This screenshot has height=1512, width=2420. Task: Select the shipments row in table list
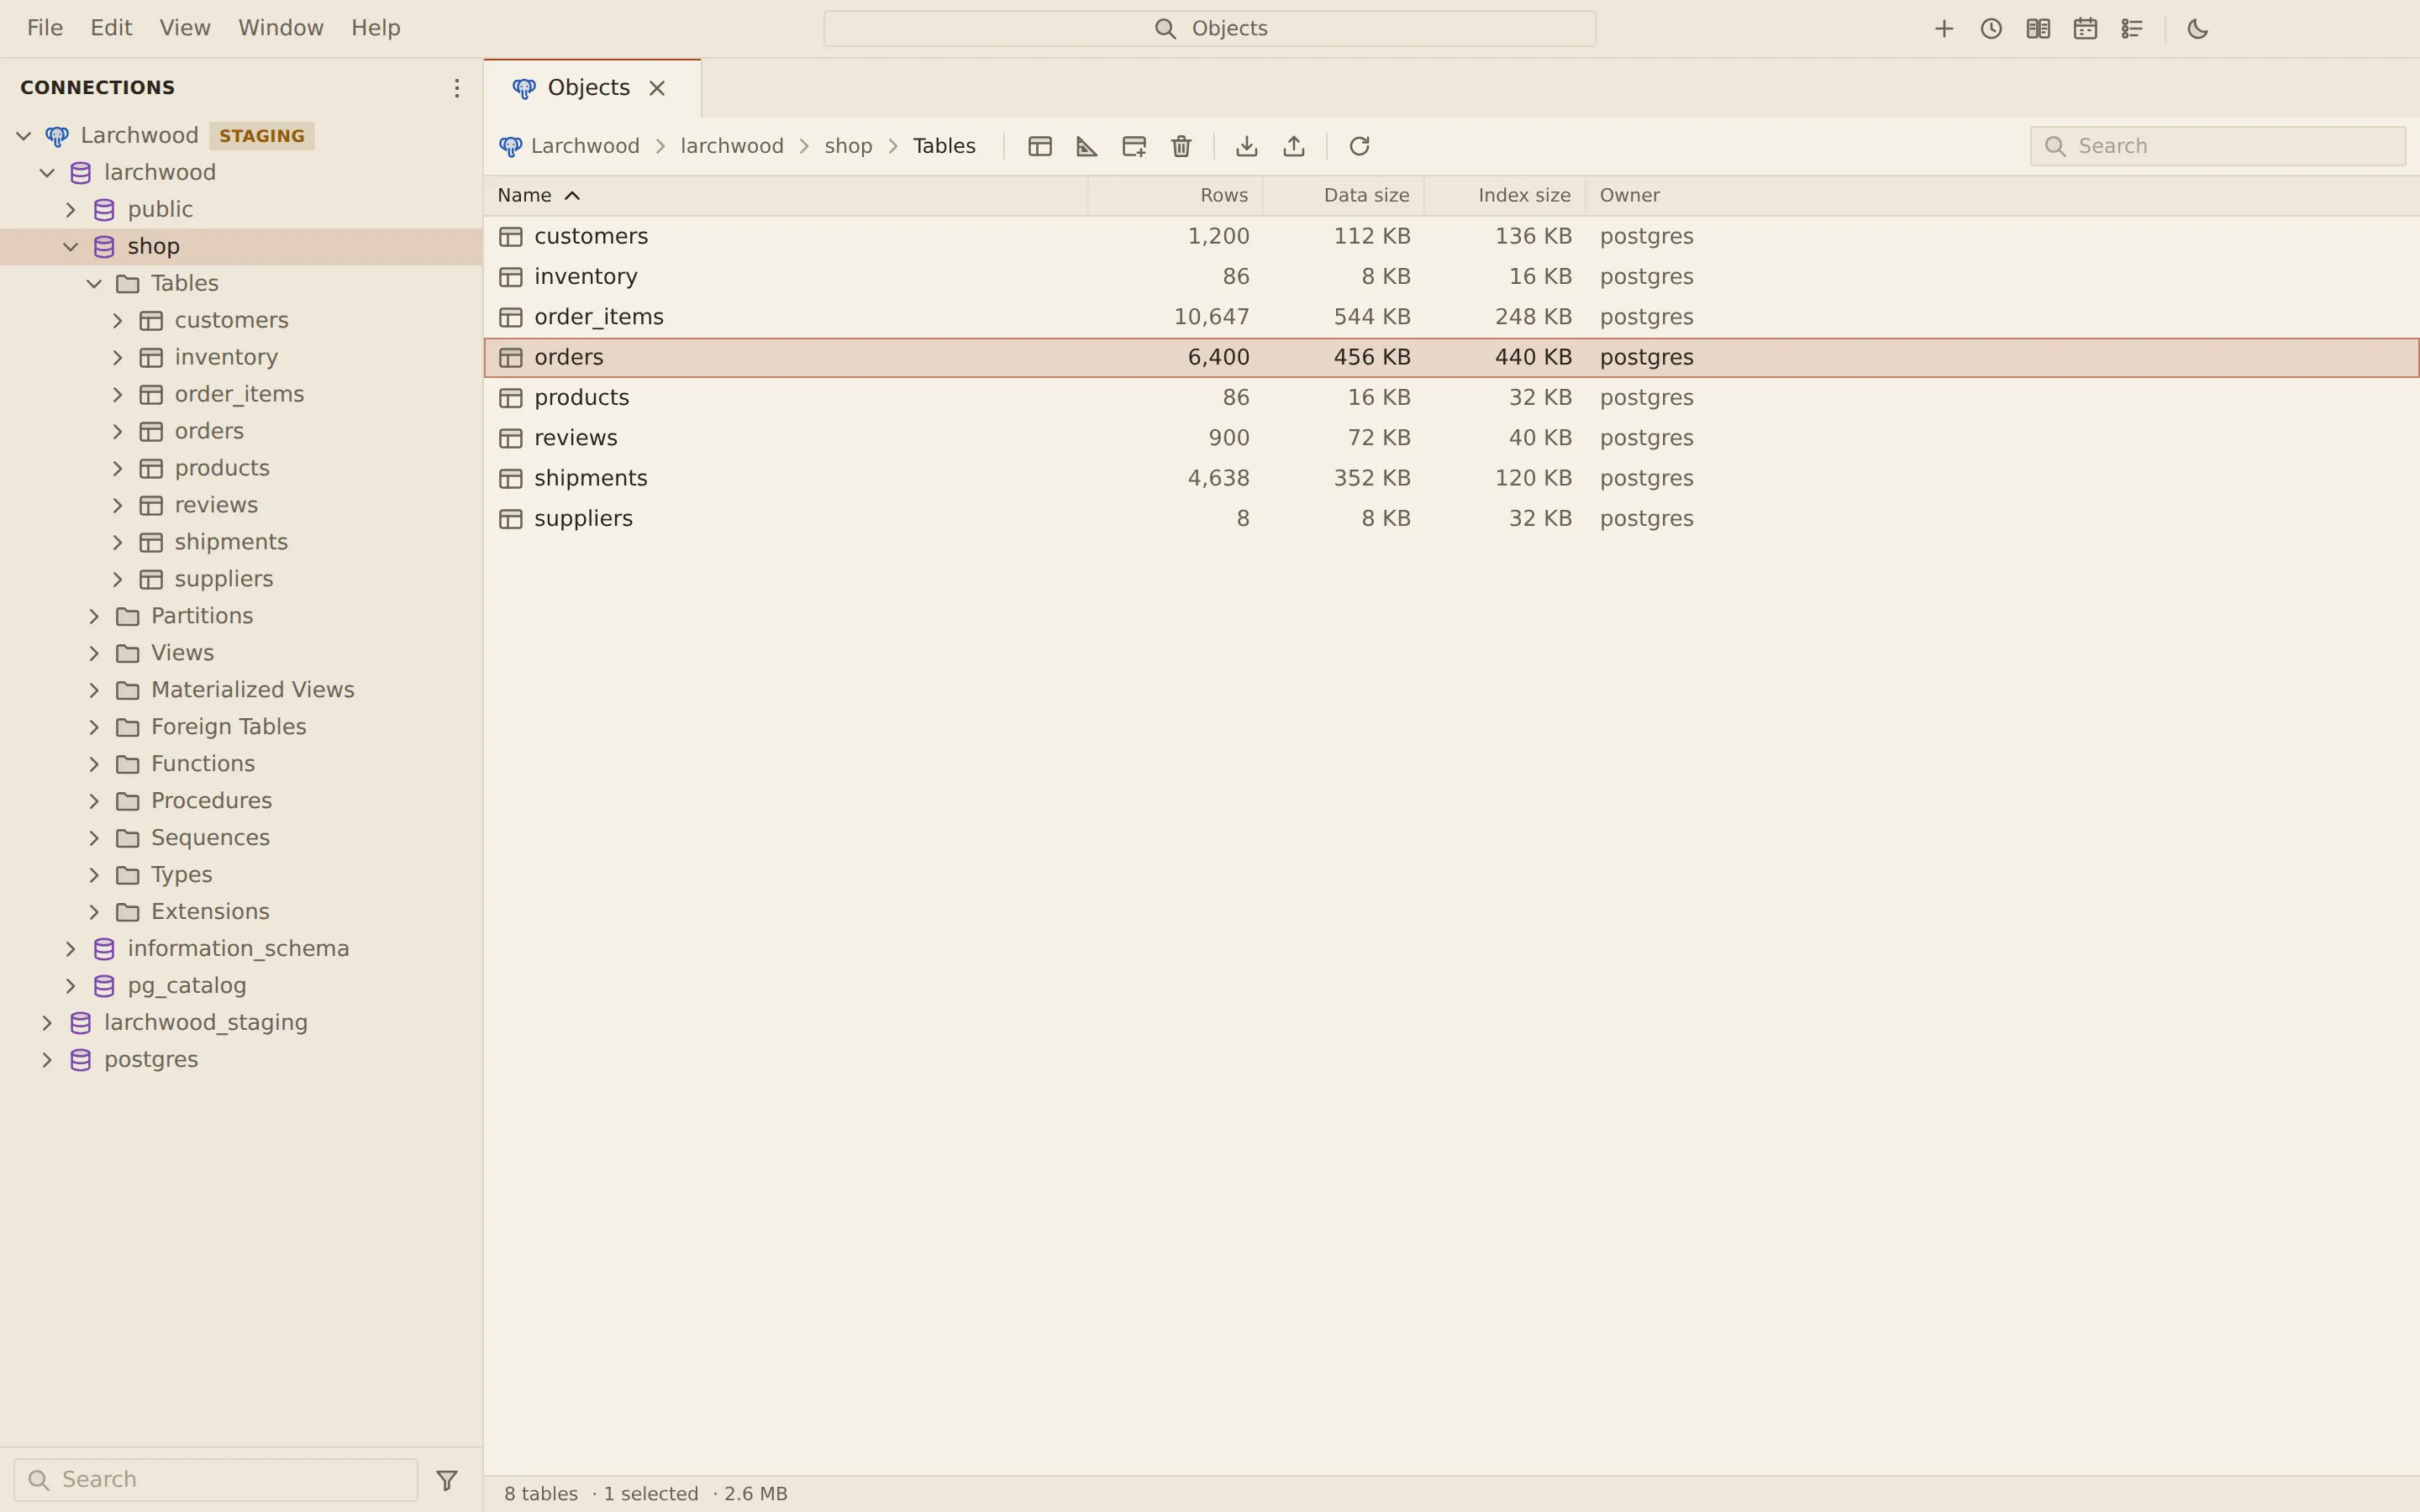pos(1451,478)
